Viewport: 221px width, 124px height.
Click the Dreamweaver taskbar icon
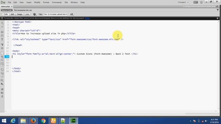[73, 121]
